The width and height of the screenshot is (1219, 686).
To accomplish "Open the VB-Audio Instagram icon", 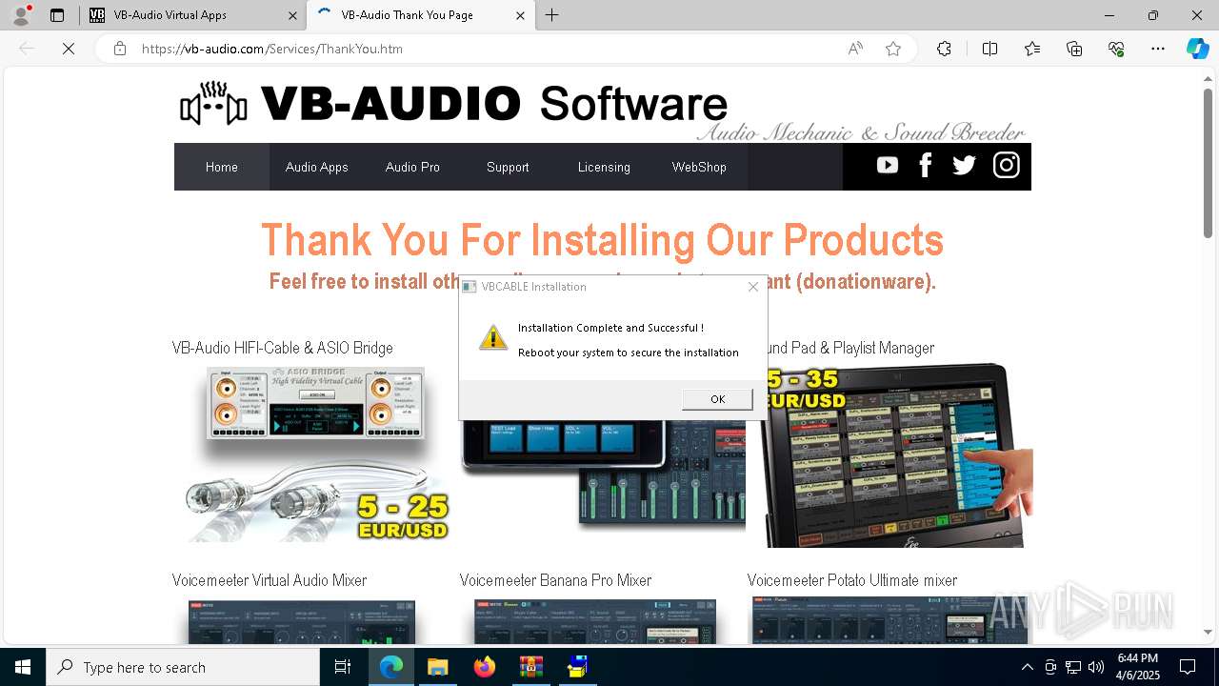I will [x=1007, y=166].
